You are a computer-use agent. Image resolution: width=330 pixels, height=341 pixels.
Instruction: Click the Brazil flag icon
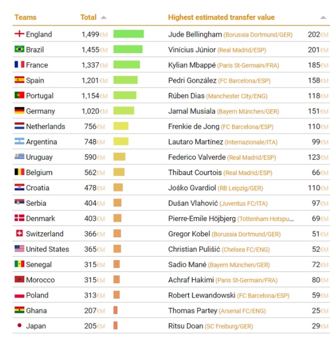pyautogui.click(x=19, y=49)
